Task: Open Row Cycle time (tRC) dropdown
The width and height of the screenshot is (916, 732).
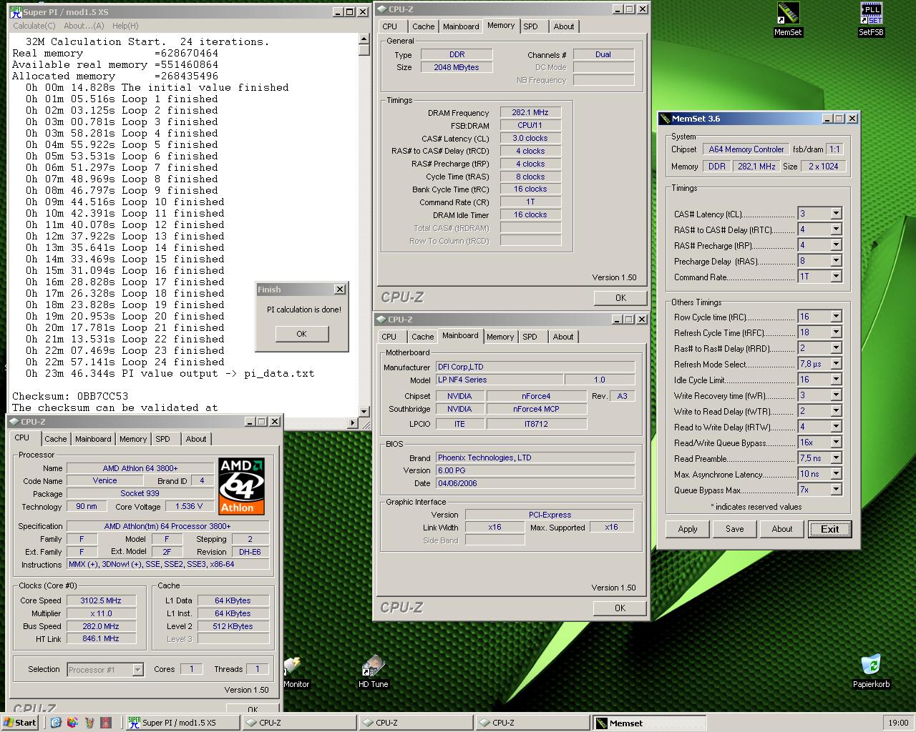Action: (x=836, y=317)
